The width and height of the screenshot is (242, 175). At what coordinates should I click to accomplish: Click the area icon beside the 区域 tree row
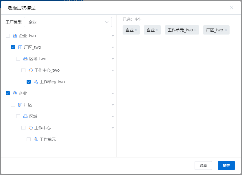25,116
